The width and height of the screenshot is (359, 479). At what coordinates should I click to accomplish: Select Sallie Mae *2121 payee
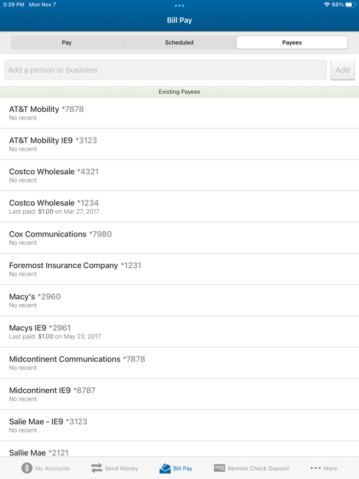pos(180,449)
